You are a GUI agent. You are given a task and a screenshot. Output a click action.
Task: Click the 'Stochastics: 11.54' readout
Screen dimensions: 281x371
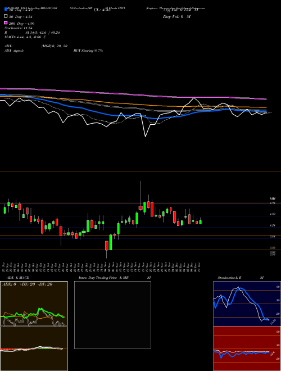pos(18,28)
